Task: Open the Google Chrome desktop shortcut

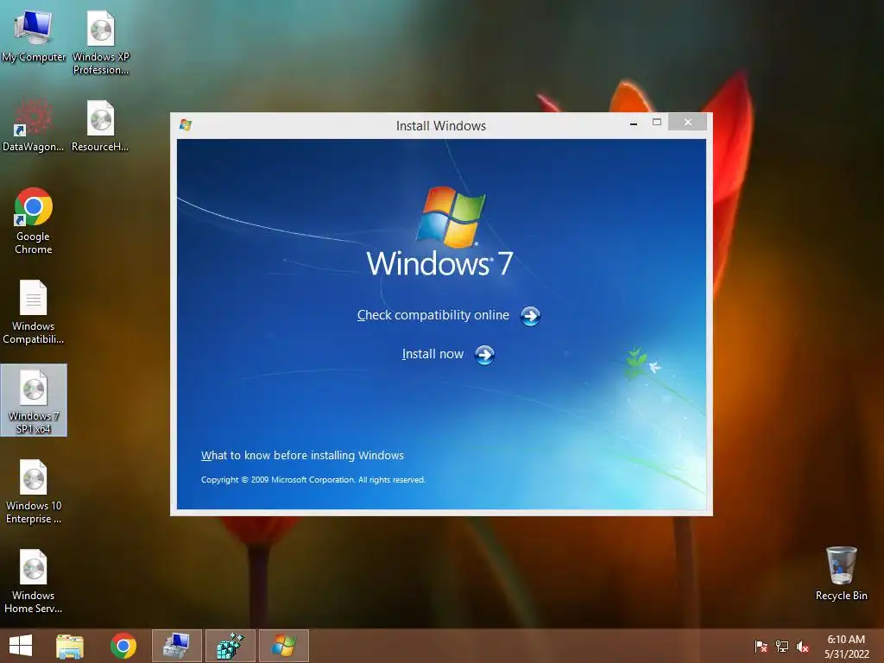Action: coord(34,221)
